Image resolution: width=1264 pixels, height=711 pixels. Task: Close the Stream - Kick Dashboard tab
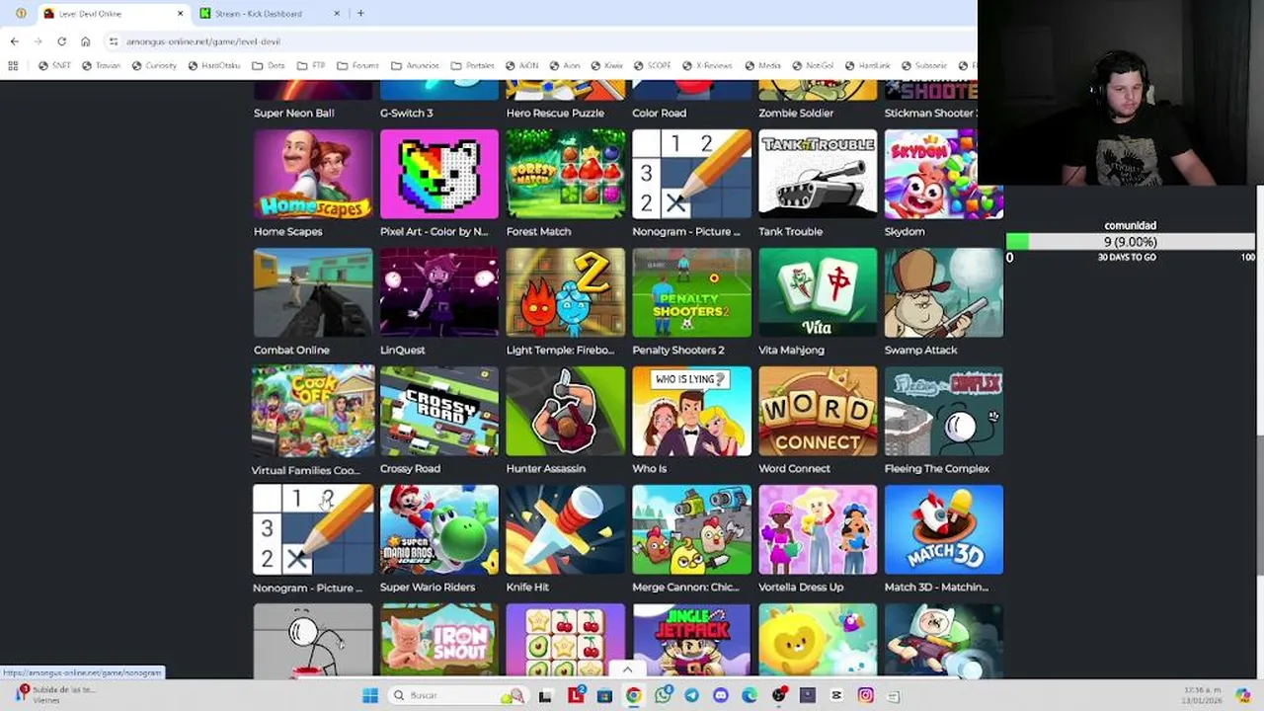tap(337, 14)
